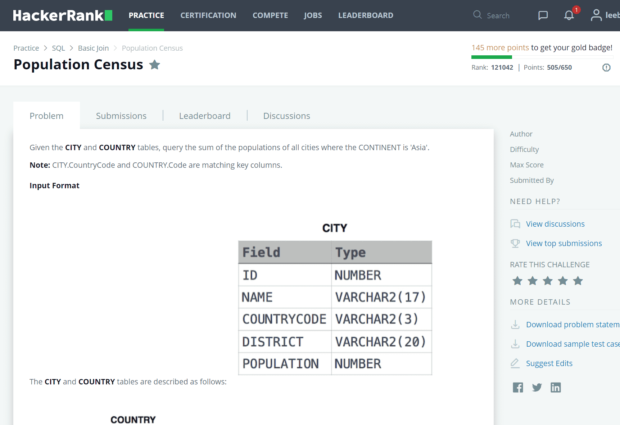This screenshot has width=620, height=425.
Task: Click the CITY table schema image
Action: point(335,299)
